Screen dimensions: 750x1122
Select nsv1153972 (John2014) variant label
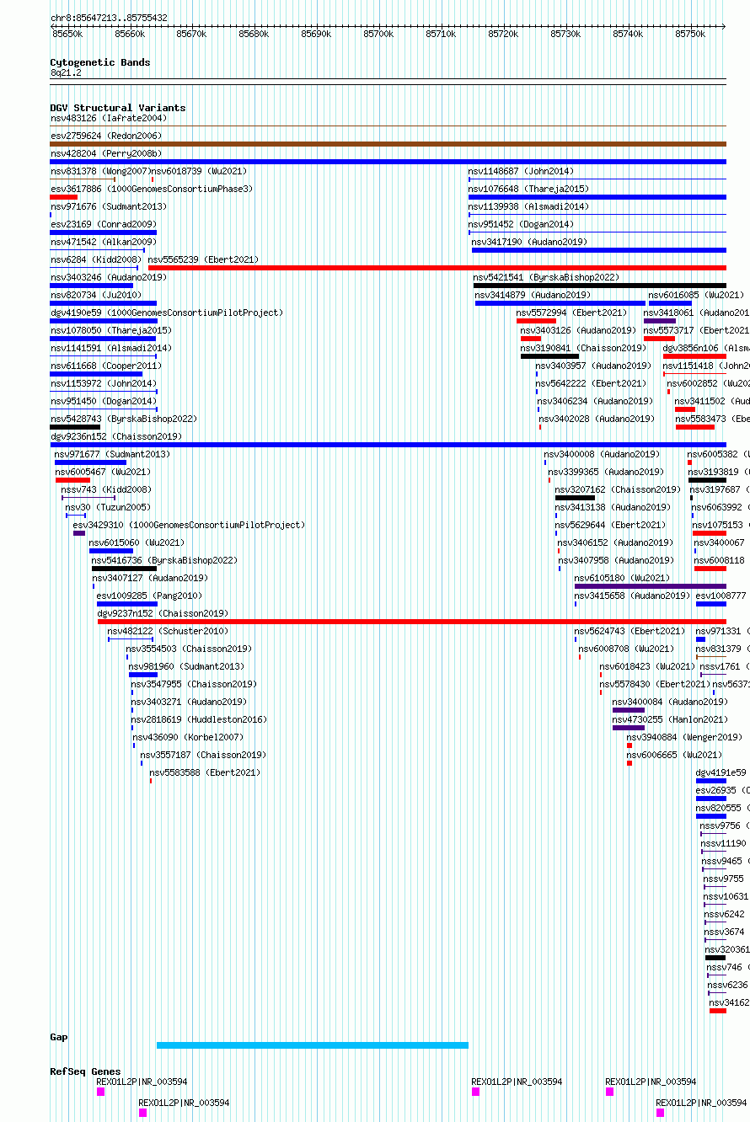click(104, 383)
